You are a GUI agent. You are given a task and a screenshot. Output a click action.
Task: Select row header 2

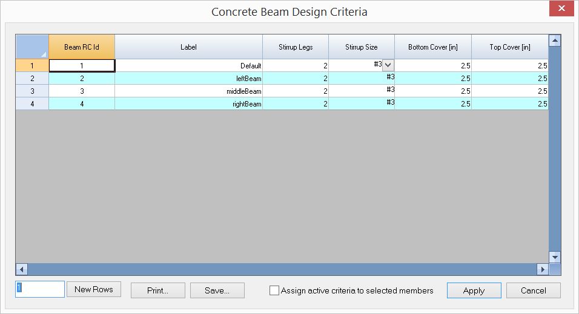pos(32,78)
